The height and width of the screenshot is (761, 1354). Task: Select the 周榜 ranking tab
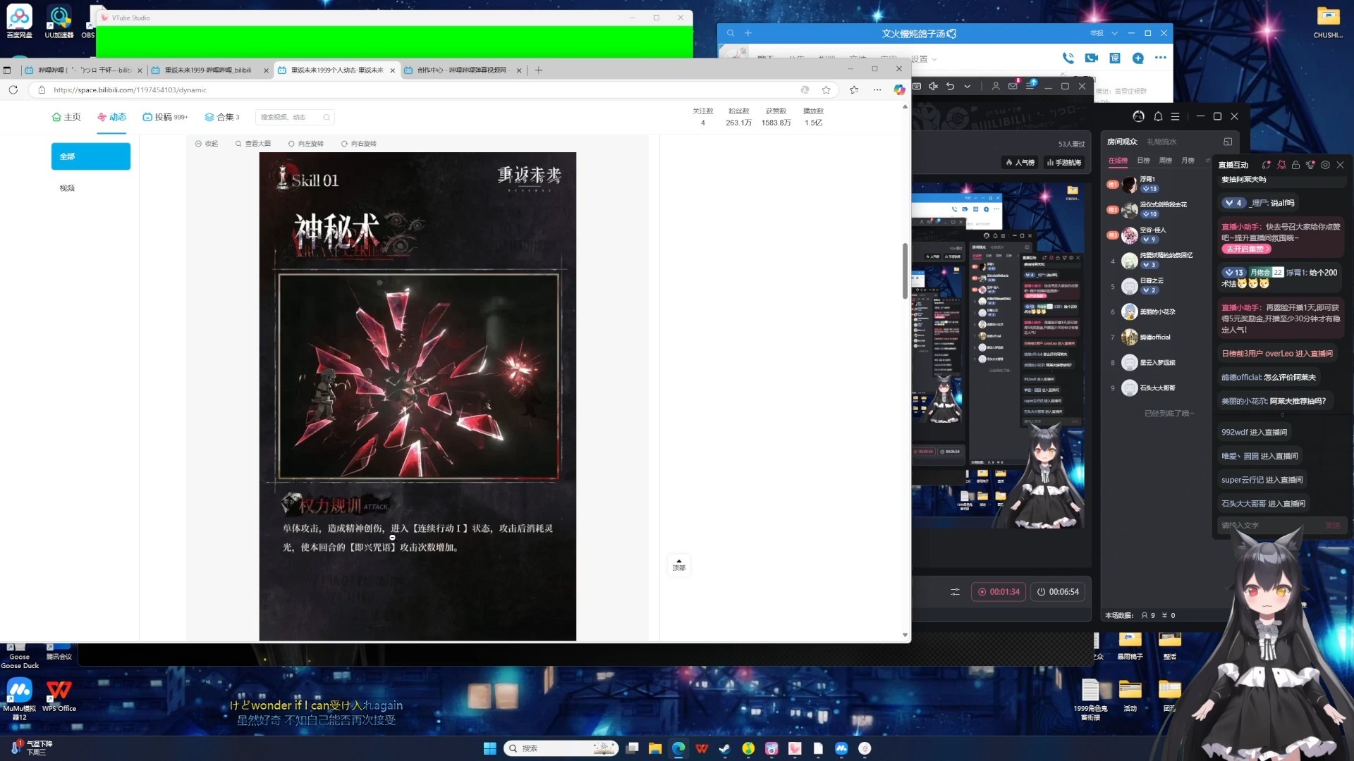(x=1166, y=161)
